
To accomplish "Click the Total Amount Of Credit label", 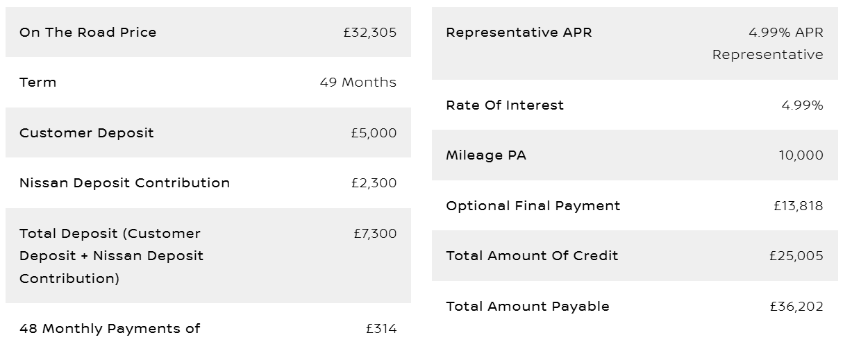I will (532, 255).
